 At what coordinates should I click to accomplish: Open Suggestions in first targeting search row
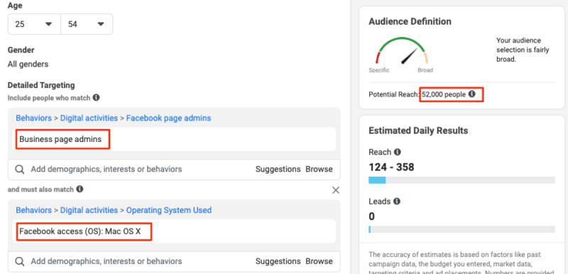[x=278, y=169]
